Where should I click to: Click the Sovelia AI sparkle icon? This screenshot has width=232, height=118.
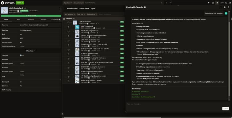(230, 3)
